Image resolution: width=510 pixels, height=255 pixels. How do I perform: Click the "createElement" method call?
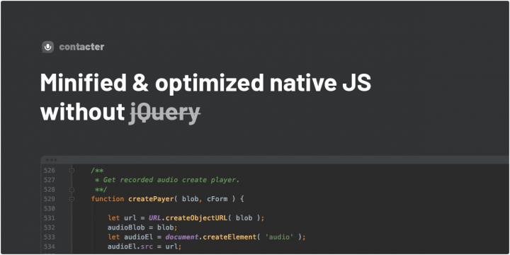tap(229, 237)
